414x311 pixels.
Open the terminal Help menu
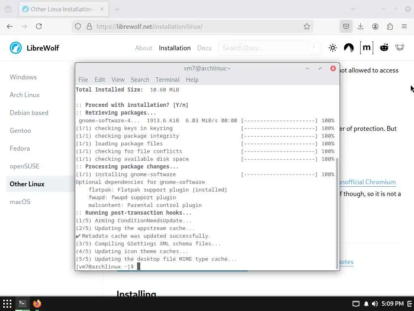(x=192, y=80)
